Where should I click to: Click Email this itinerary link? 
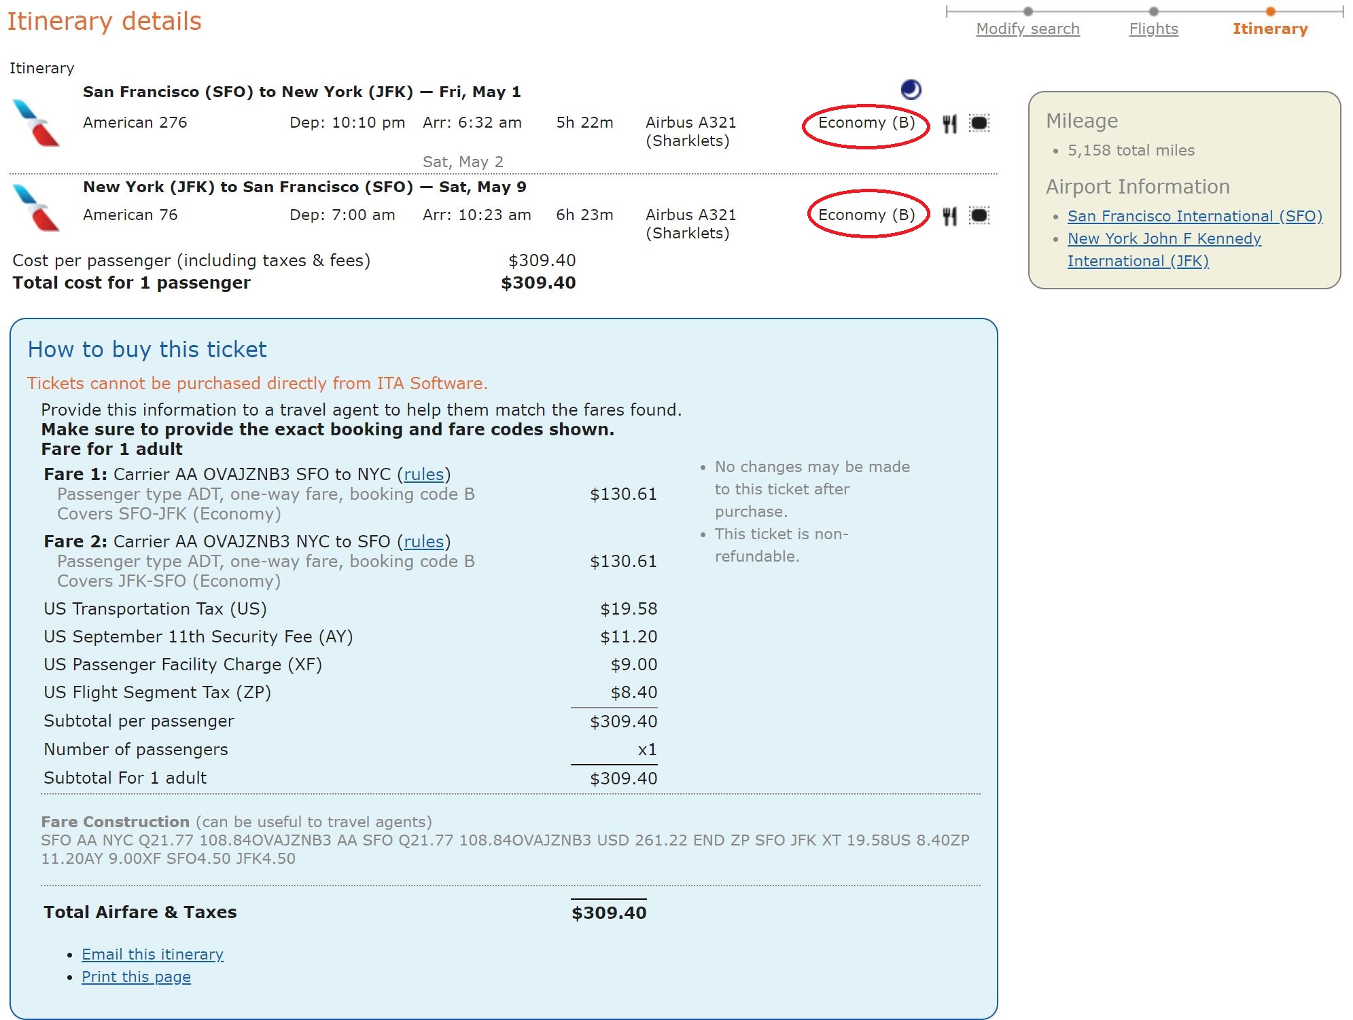tap(152, 954)
